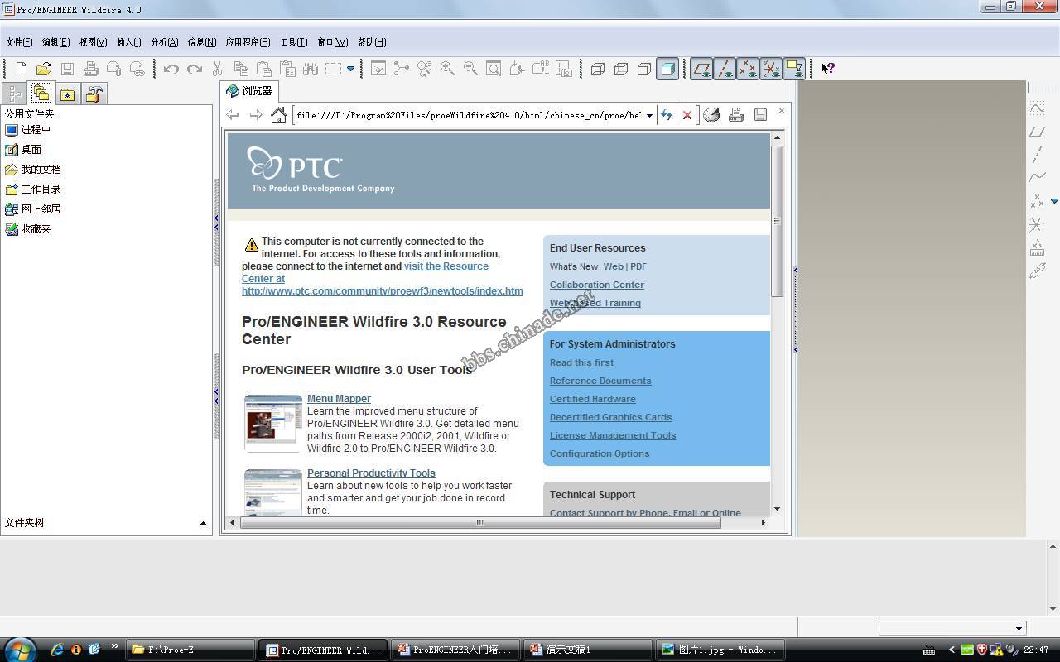Image resolution: width=1060 pixels, height=662 pixels.
Task: Open the selection filter combo box
Action: pyautogui.click(x=952, y=628)
